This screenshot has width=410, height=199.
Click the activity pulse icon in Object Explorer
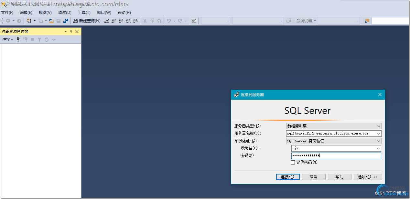click(54, 39)
